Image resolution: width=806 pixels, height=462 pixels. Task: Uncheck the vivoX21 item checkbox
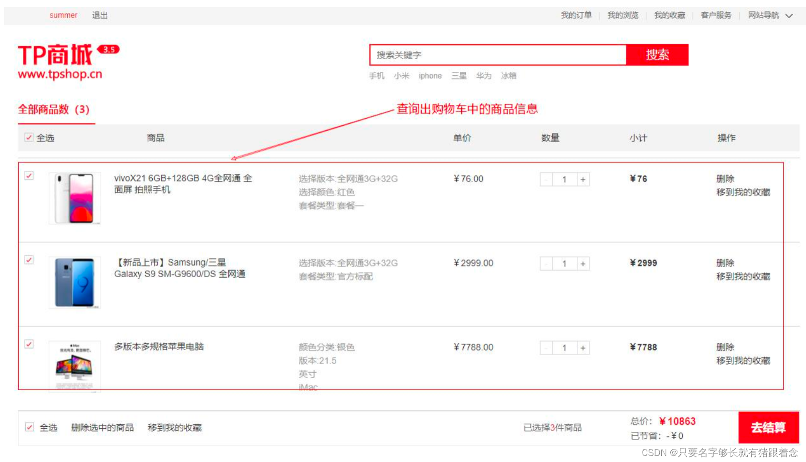(x=29, y=176)
